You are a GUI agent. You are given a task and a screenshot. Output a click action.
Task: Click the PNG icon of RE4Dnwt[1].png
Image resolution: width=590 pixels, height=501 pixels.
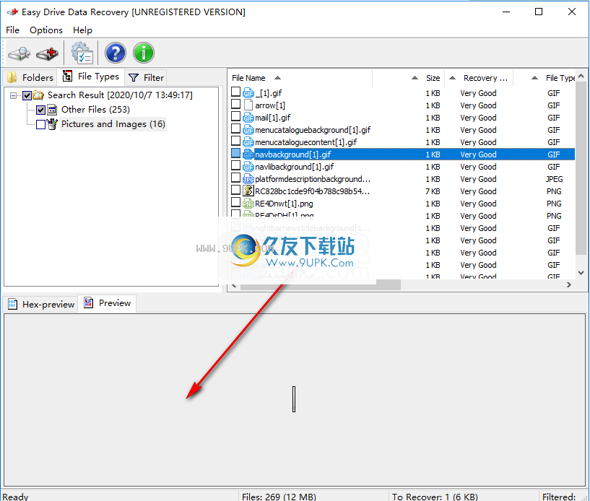(x=248, y=204)
